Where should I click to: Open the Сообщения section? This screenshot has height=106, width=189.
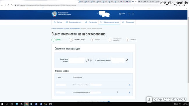[x=128, y=22]
